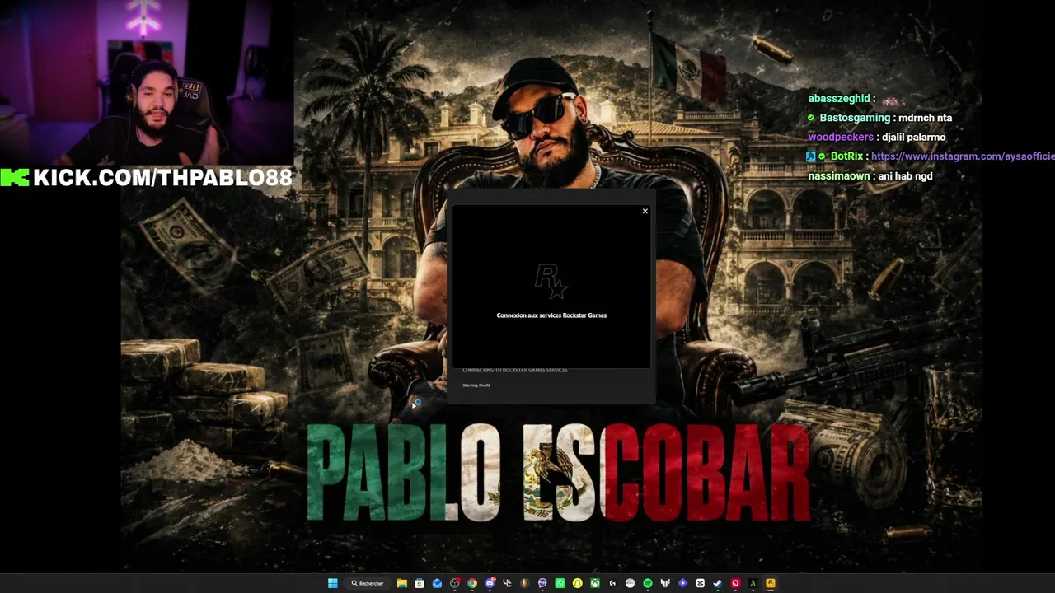Click the blue moderator badge beside BotRix
The height and width of the screenshot is (593, 1055).
[x=811, y=156]
